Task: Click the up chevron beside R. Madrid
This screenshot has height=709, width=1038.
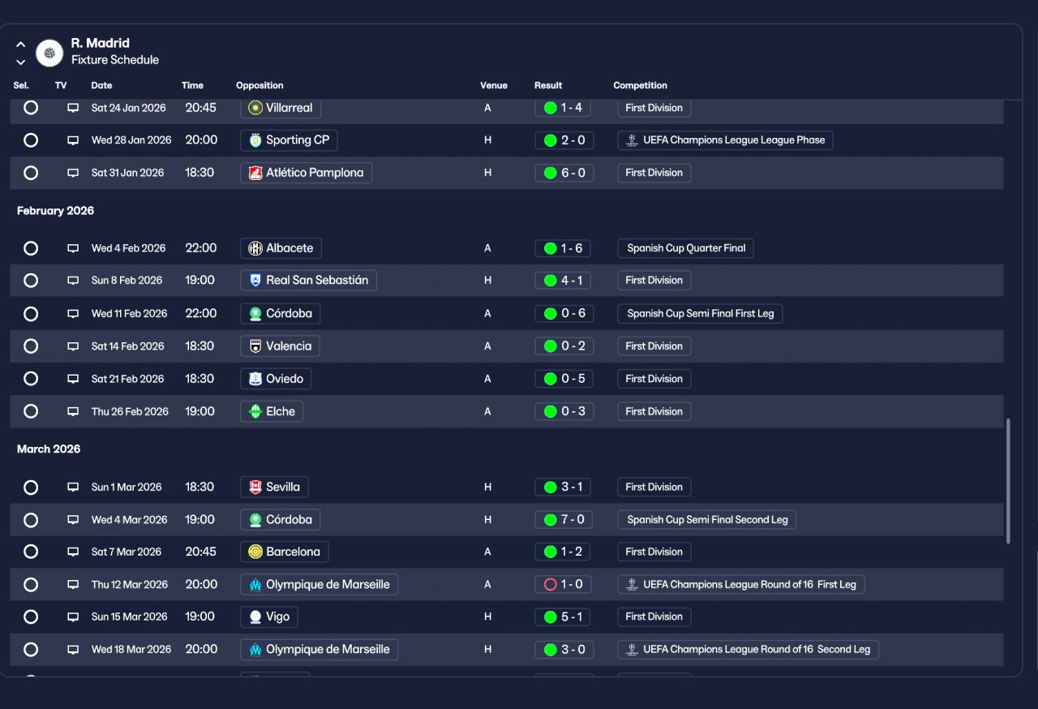Action: pyautogui.click(x=21, y=45)
